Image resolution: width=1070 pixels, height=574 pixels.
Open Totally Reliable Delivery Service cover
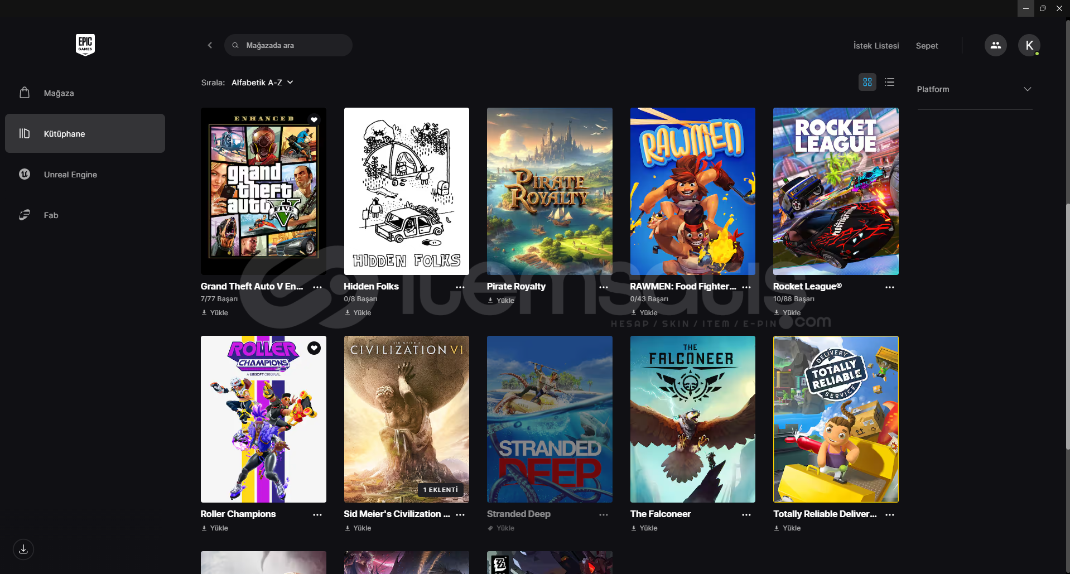pyautogui.click(x=836, y=419)
